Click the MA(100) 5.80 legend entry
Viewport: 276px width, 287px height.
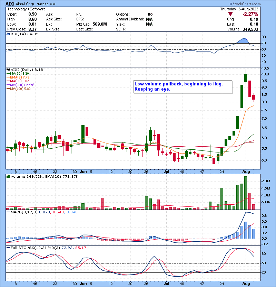pos(19,89)
